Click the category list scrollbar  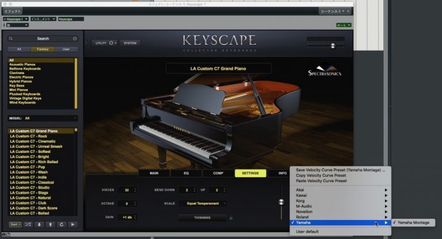(76, 83)
